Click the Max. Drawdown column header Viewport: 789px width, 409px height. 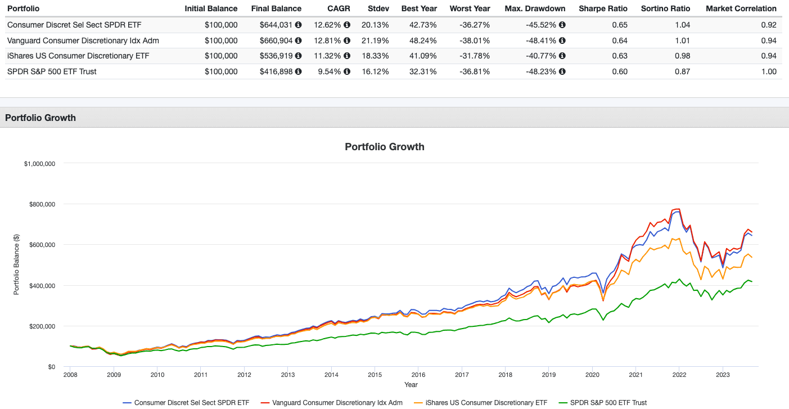point(534,8)
